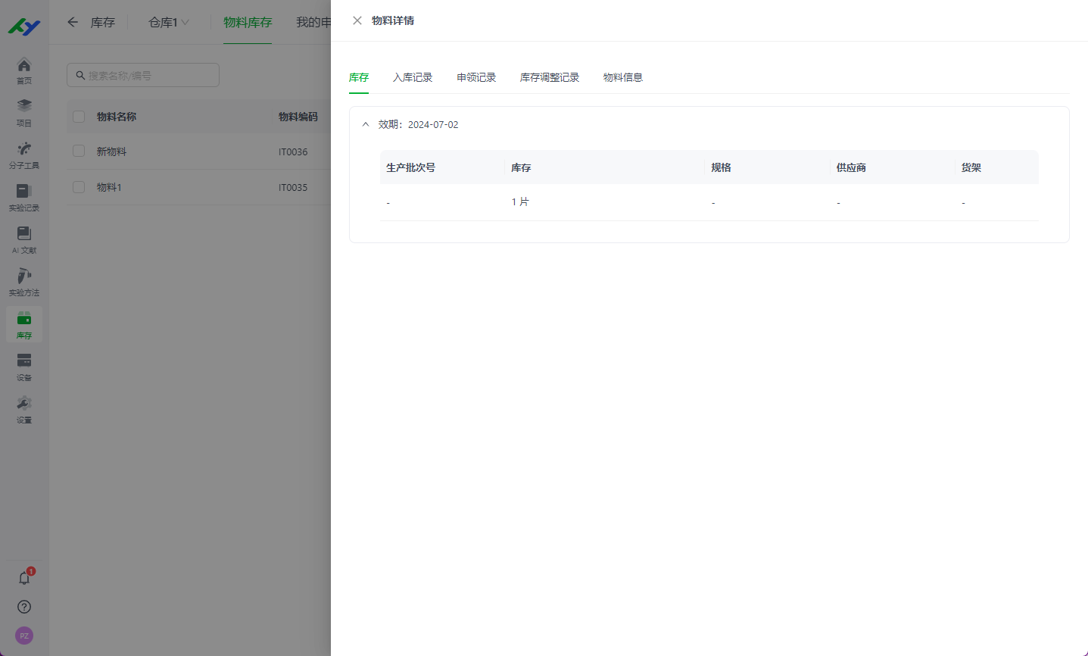The height and width of the screenshot is (656, 1088).
Task: Open the 设备 equipment section
Action: 23,369
